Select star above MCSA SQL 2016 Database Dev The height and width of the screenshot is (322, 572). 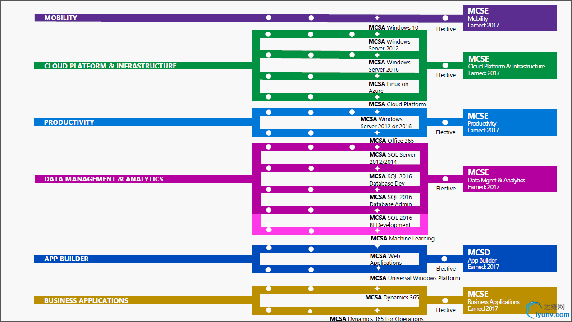[377, 168]
